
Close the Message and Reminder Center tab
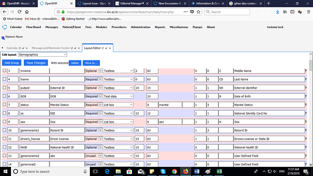[79, 48]
